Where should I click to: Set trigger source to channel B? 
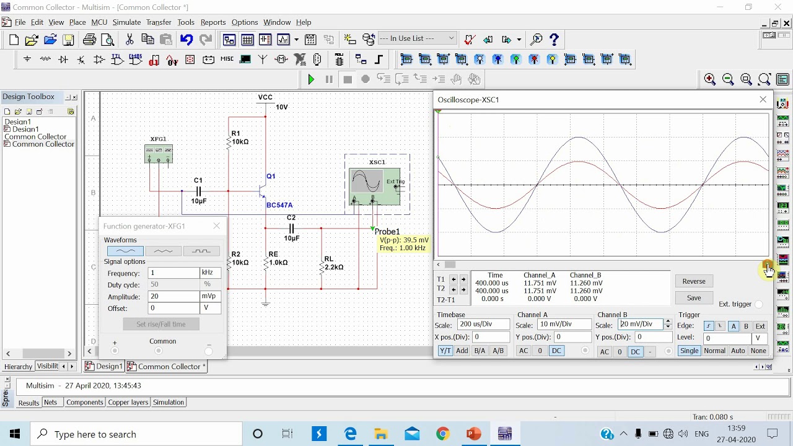[x=746, y=326]
